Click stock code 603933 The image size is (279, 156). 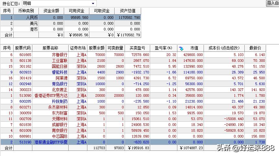pos(25,72)
